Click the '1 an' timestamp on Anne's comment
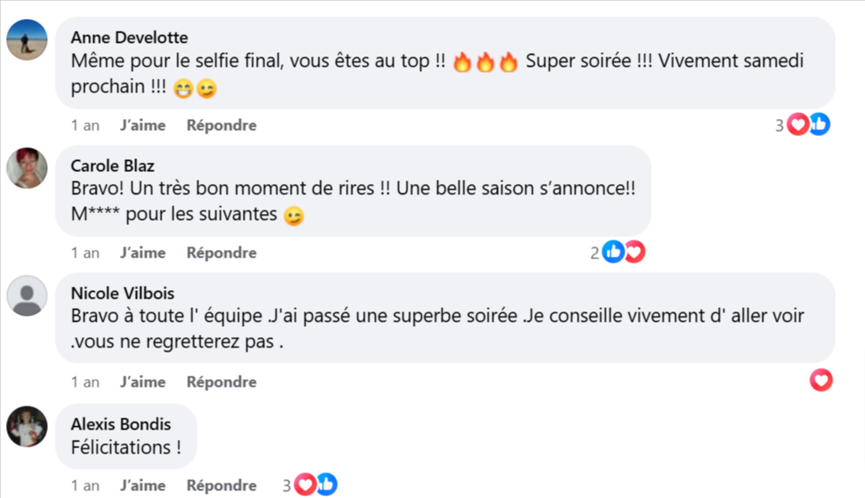The height and width of the screenshot is (498, 865). [85, 125]
